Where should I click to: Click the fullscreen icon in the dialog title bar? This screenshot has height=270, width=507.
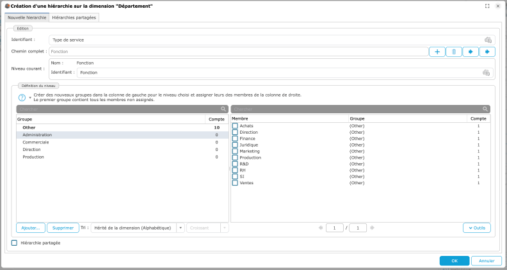[x=487, y=6]
